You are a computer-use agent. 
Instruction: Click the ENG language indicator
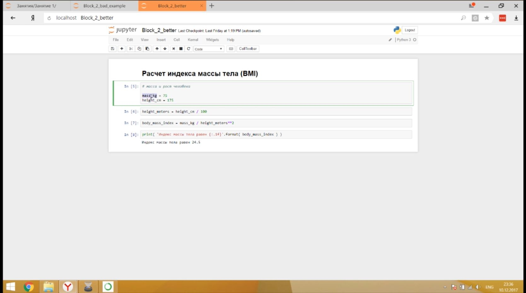tap(489, 287)
